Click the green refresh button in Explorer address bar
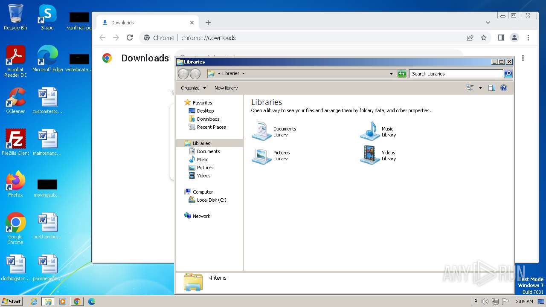This screenshot has width=546, height=307. [x=402, y=74]
